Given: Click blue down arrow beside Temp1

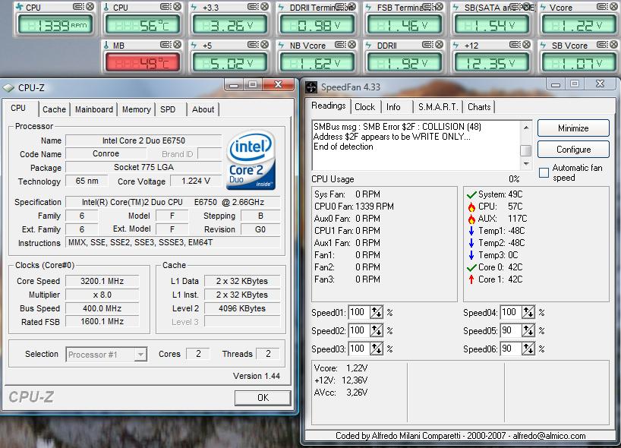Looking at the screenshot, I should (471, 231).
